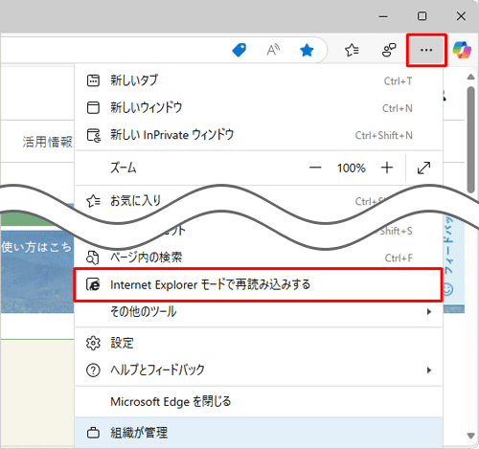Choose Microsoft Edge を閉じる

point(259,401)
